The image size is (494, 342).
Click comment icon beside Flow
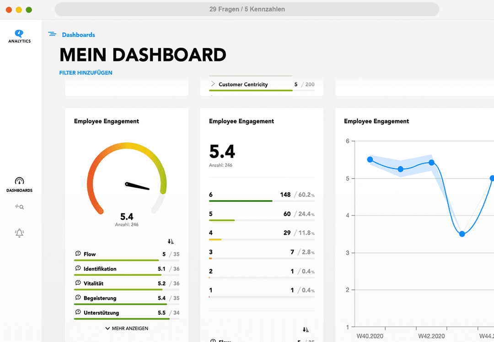(x=78, y=254)
